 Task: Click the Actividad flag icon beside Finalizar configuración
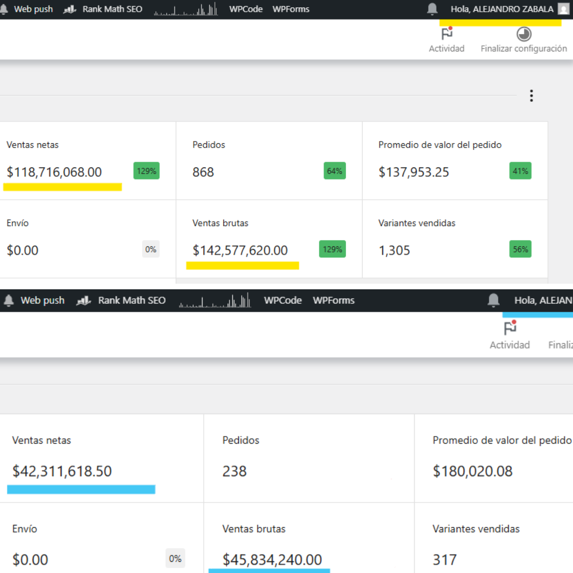pyautogui.click(x=447, y=34)
